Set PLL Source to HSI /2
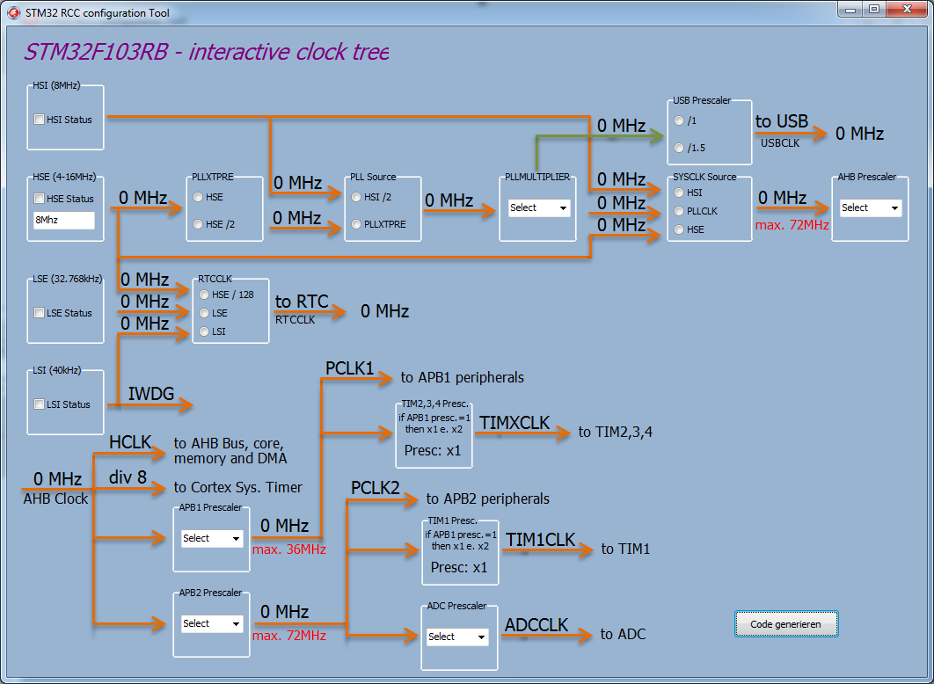 (354, 197)
